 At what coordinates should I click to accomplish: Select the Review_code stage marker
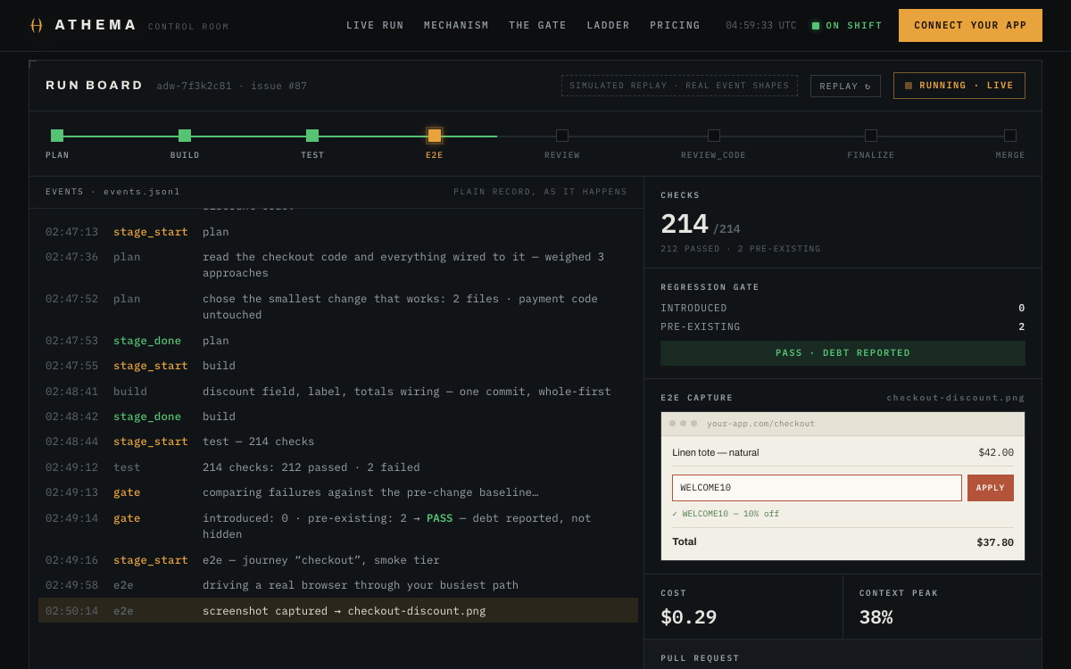[x=714, y=136]
